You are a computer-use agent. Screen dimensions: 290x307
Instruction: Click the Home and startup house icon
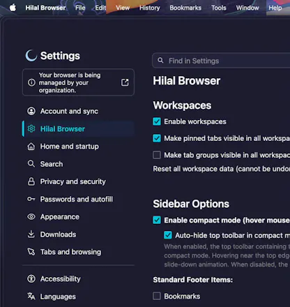31,147
